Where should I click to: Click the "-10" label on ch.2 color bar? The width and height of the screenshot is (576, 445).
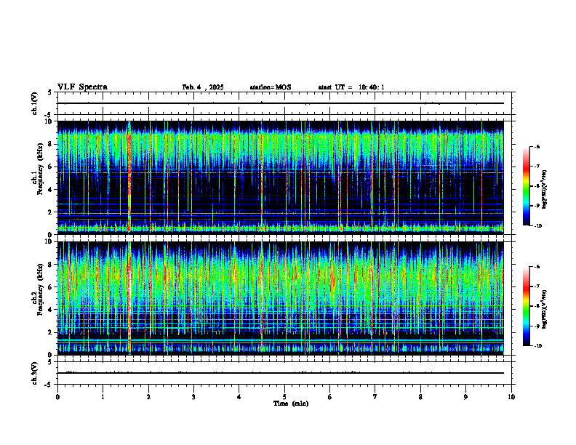[538, 346]
